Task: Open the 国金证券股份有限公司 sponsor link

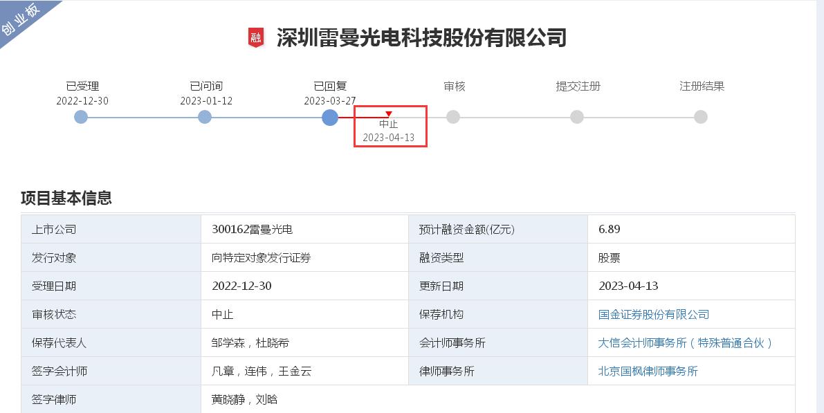Action: click(654, 314)
